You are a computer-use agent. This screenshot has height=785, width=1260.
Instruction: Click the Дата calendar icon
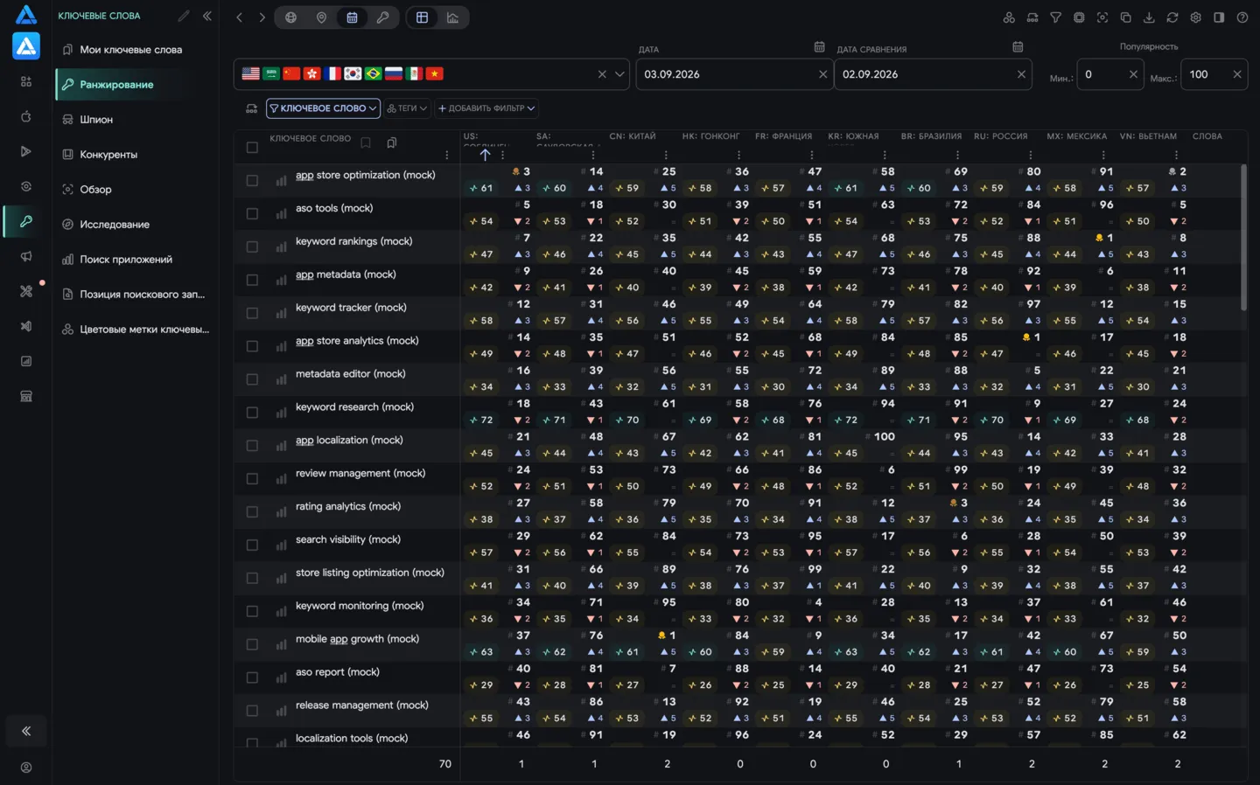click(x=819, y=47)
